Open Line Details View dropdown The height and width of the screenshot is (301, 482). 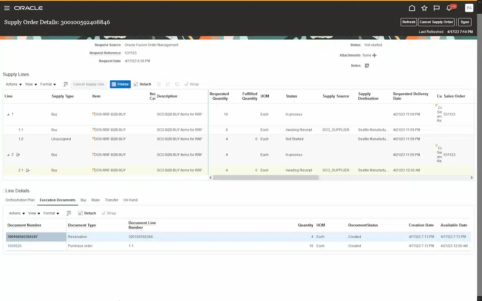34,214
